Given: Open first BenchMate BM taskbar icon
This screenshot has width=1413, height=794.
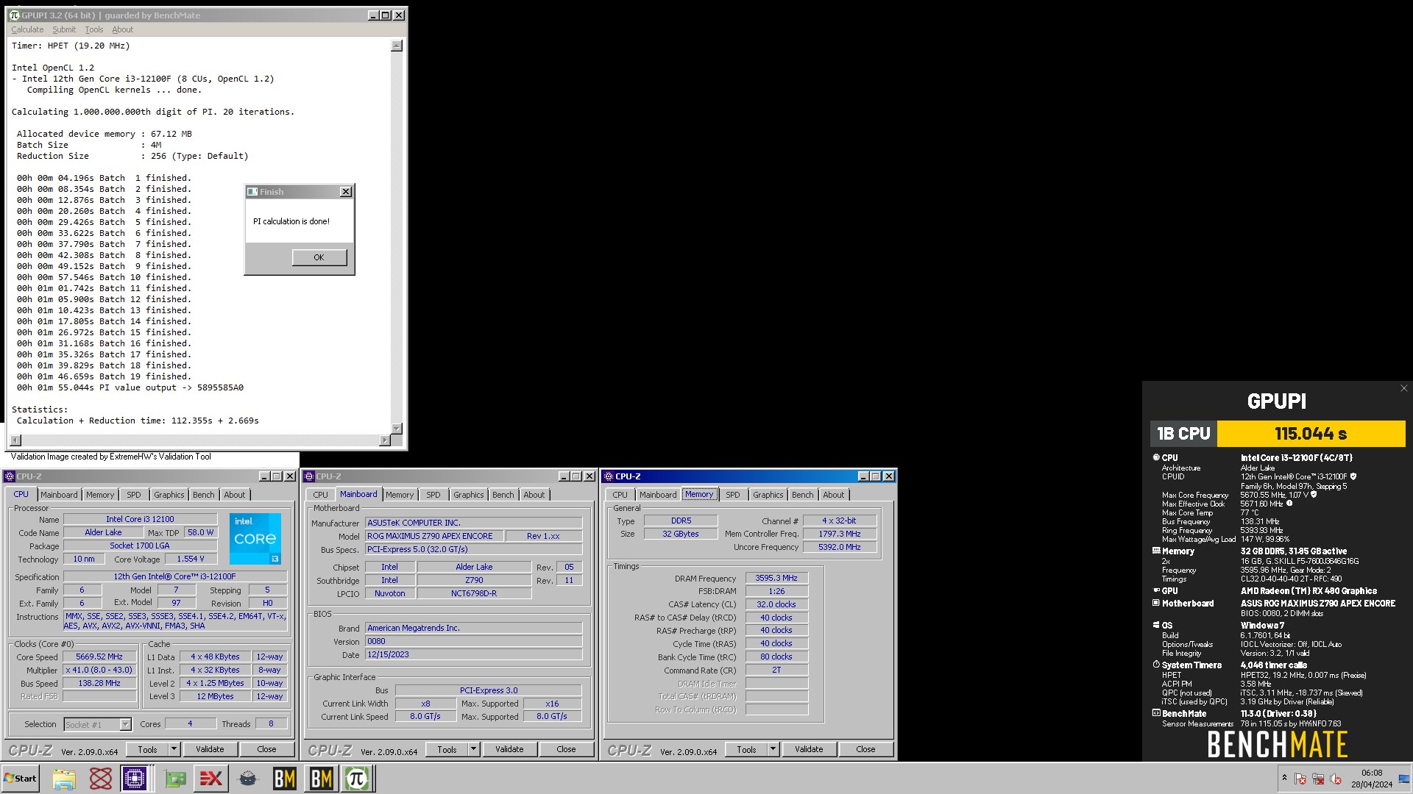Looking at the screenshot, I should click(x=285, y=779).
